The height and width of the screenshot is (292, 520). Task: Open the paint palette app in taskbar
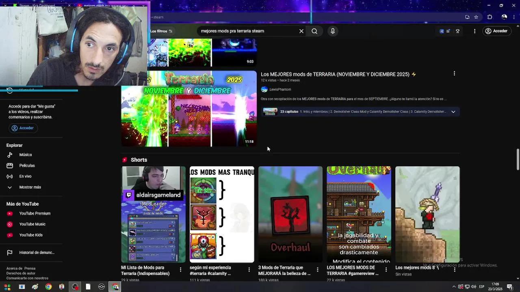[x=35, y=287]
